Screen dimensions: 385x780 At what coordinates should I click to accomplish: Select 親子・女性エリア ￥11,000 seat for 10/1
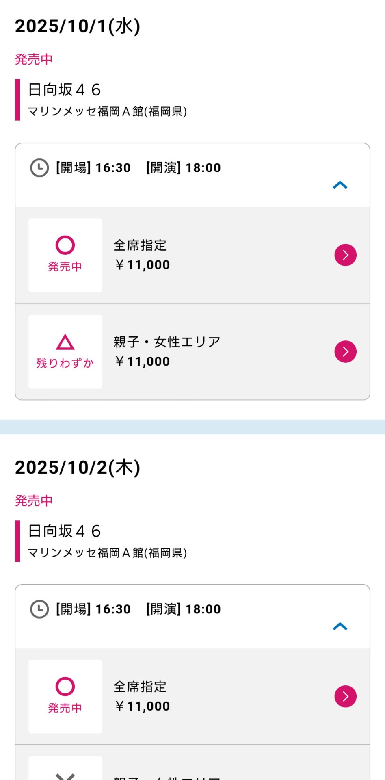pyautogui.click(x=167, y=351)
